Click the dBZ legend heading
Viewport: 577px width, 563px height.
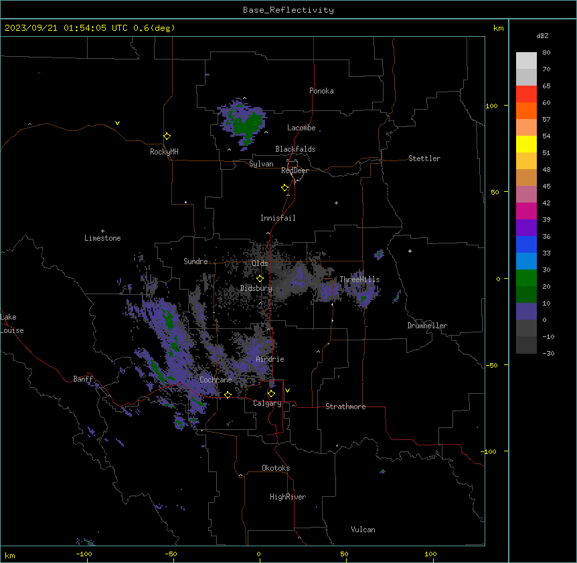542,35
